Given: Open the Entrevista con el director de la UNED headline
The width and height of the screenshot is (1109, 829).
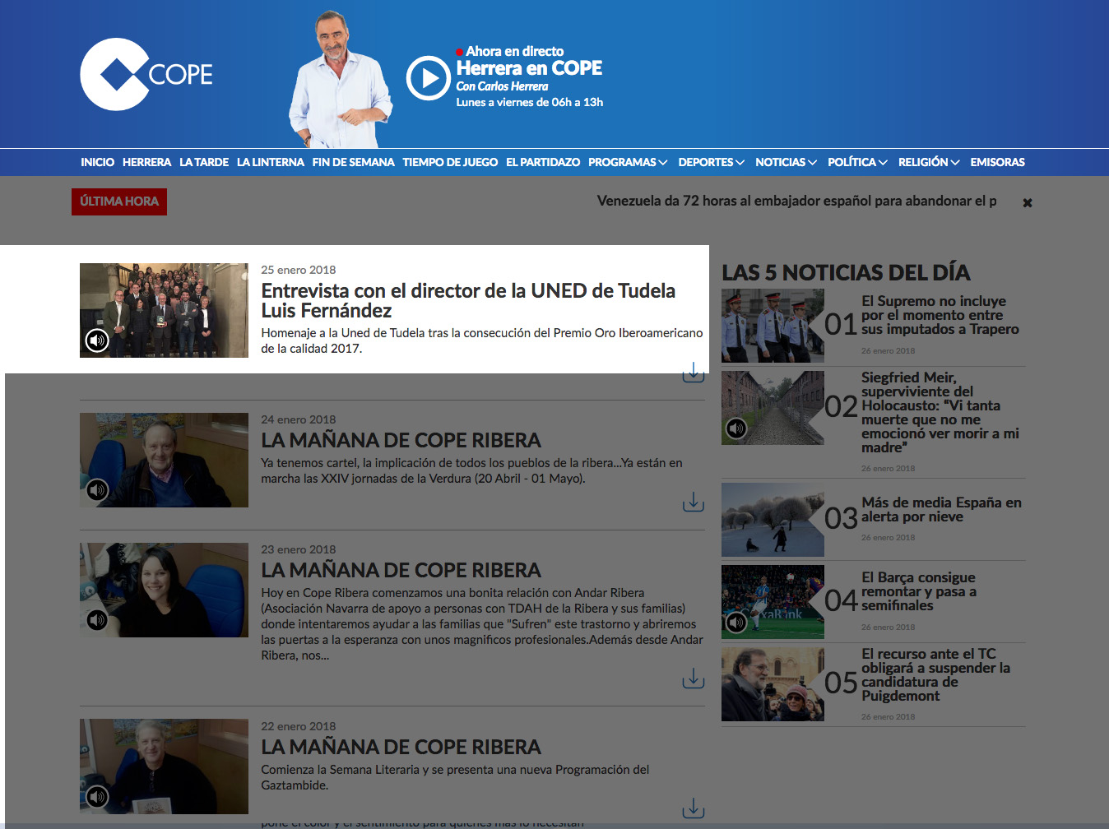Looking at the screenshot, I should coord(468,300).
